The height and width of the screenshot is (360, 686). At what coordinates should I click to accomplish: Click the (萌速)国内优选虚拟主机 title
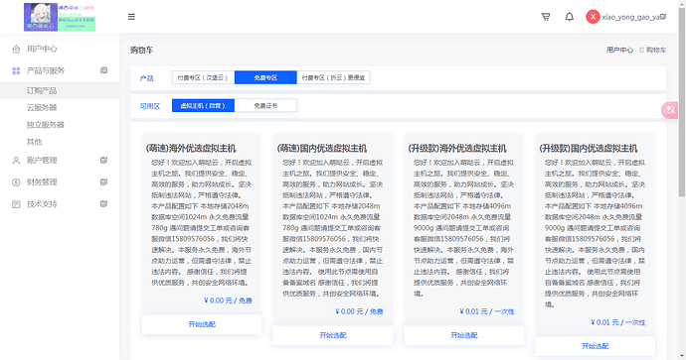click(322, 149)
